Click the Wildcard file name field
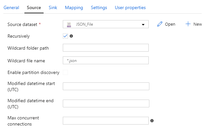Viewport: 205px width, 133px height. point(105,60)
